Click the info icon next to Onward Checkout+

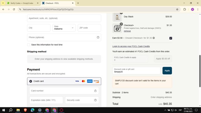pyautogui.click(x=154, y=38)
